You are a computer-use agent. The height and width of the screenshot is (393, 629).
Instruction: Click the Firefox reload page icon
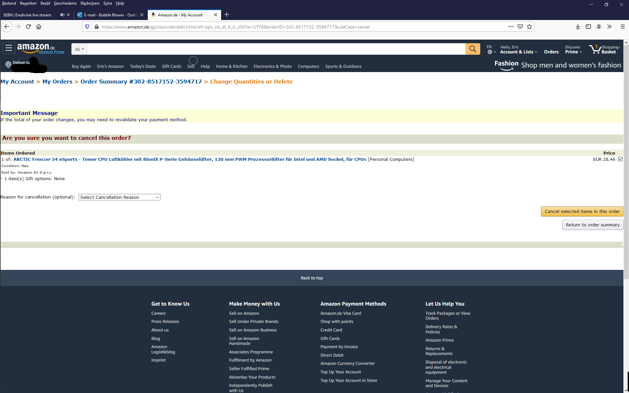point(28,27)
